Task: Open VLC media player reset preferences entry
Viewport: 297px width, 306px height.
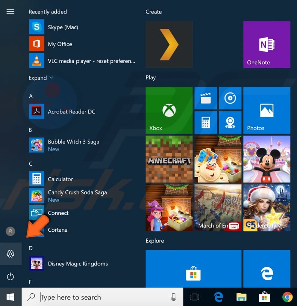Action: click(x=82, y=61)
